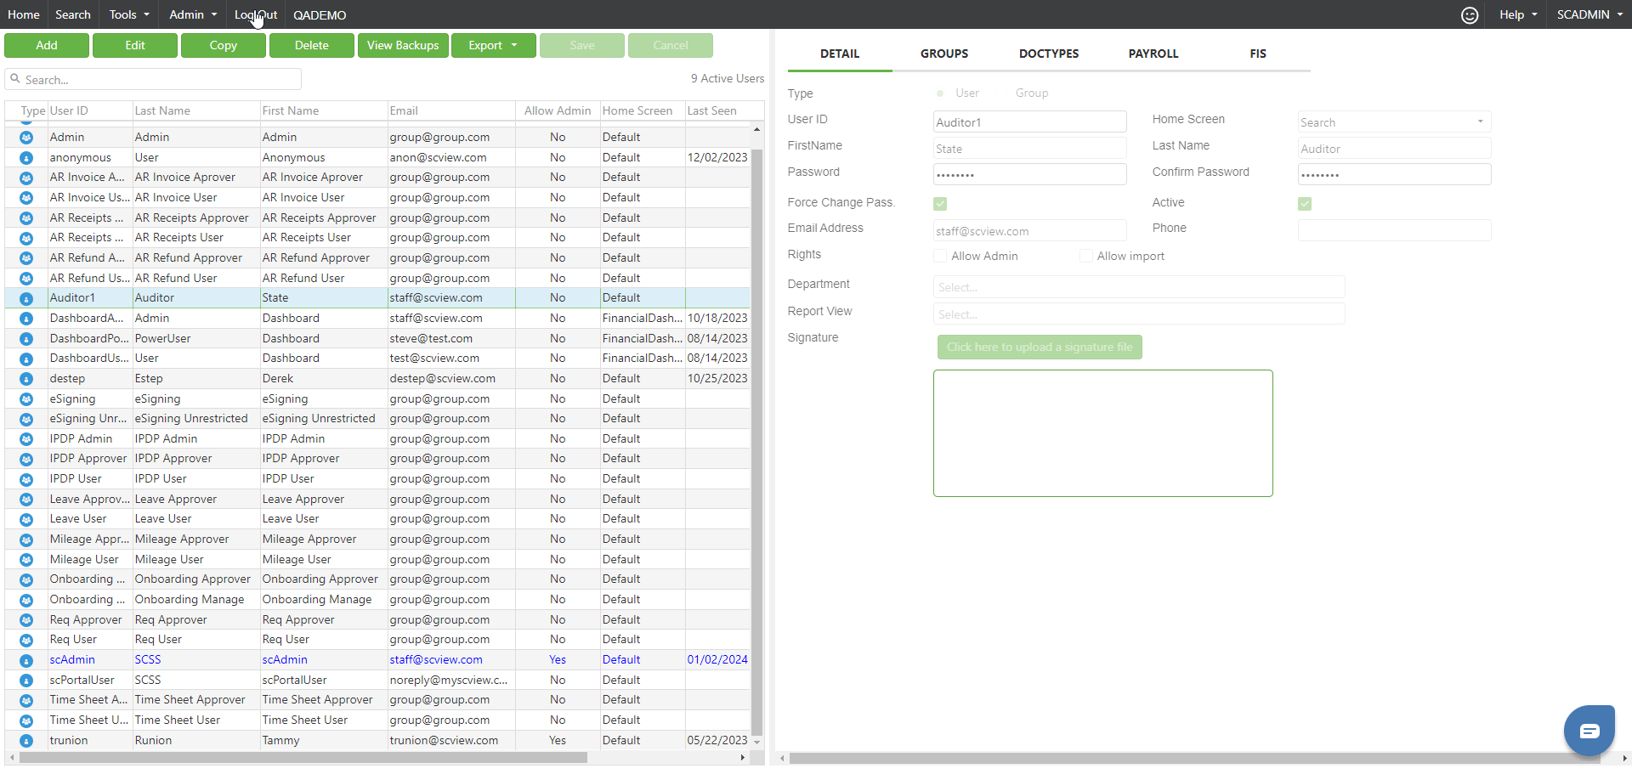
Task: Click the group icon for Req User row
Action: tap(26, 640)
